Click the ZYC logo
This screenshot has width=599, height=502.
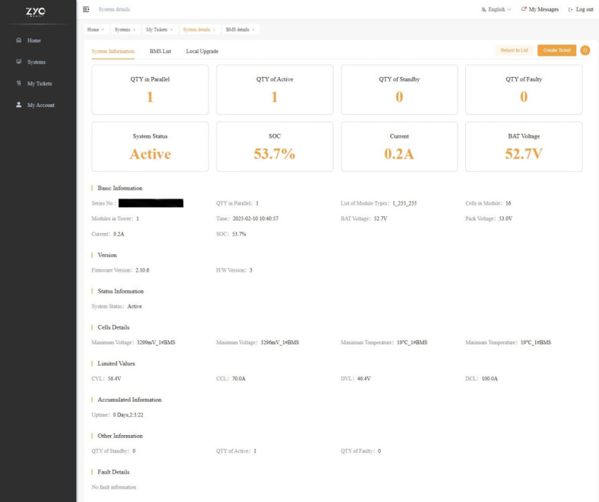pos(37,13)
